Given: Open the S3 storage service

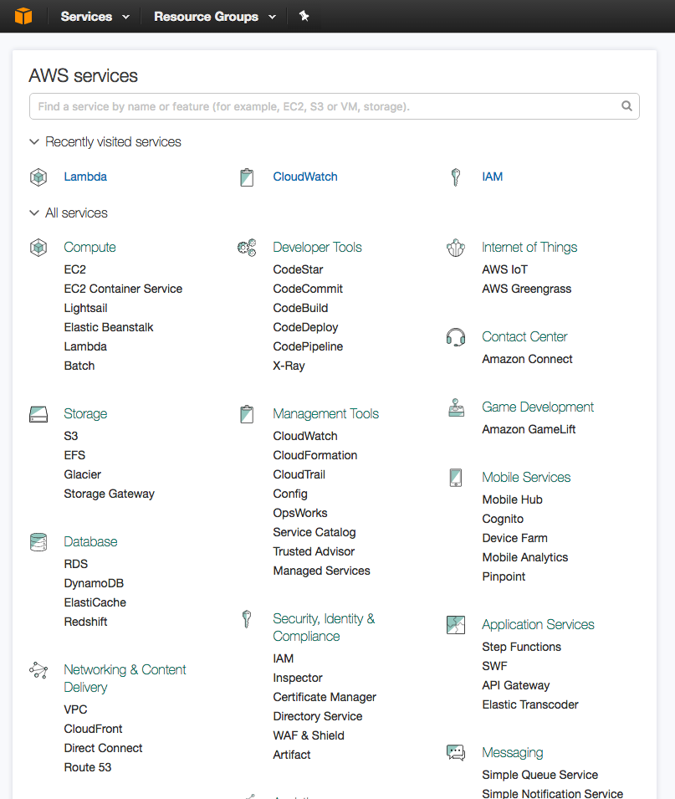Looking at the screenshot, I should point(71,436).
